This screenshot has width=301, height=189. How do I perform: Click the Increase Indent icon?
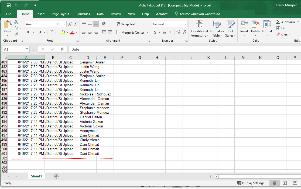[110, 32]
